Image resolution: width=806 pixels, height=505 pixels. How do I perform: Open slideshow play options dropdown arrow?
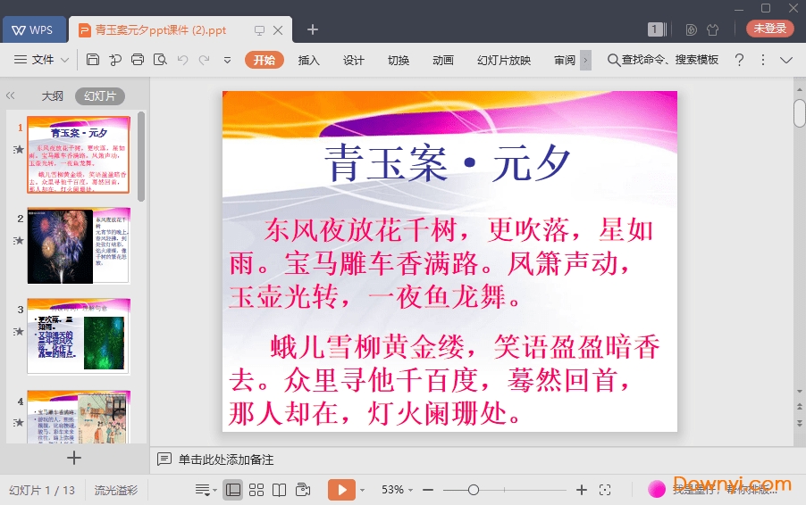(363, 490)
